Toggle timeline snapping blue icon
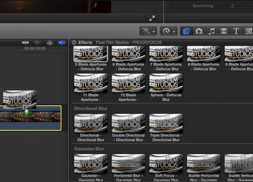This screenshot has width=253, height=182. (x=62, y=43)
